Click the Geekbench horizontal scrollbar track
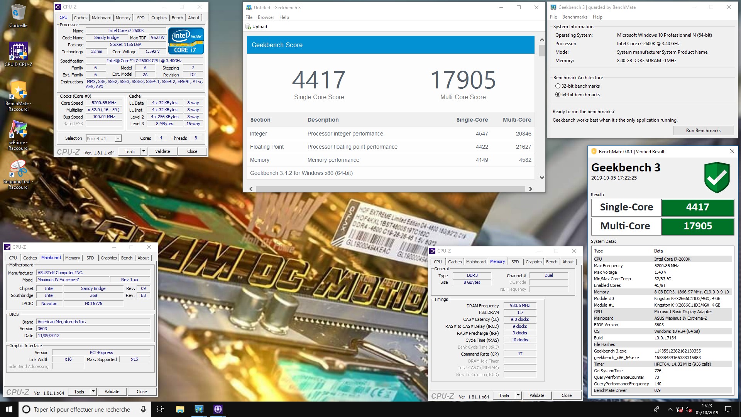 pyautogui.click(x=390, y=189)
